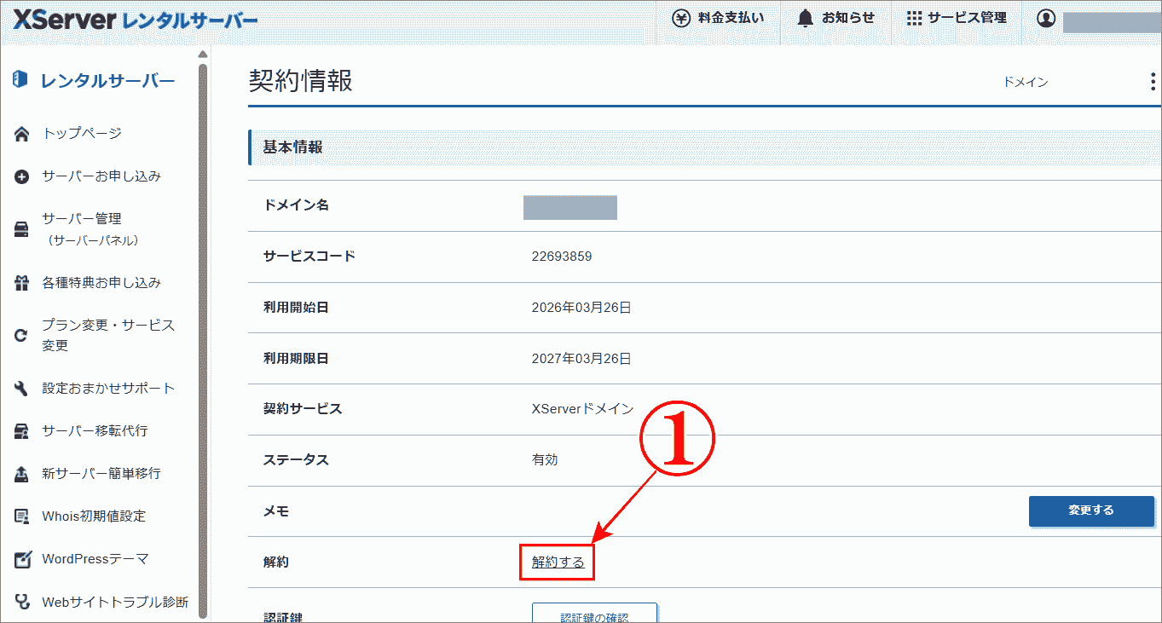1162x623 pixels.
Task: Click the ステータス row label
Action: (296, 459)
